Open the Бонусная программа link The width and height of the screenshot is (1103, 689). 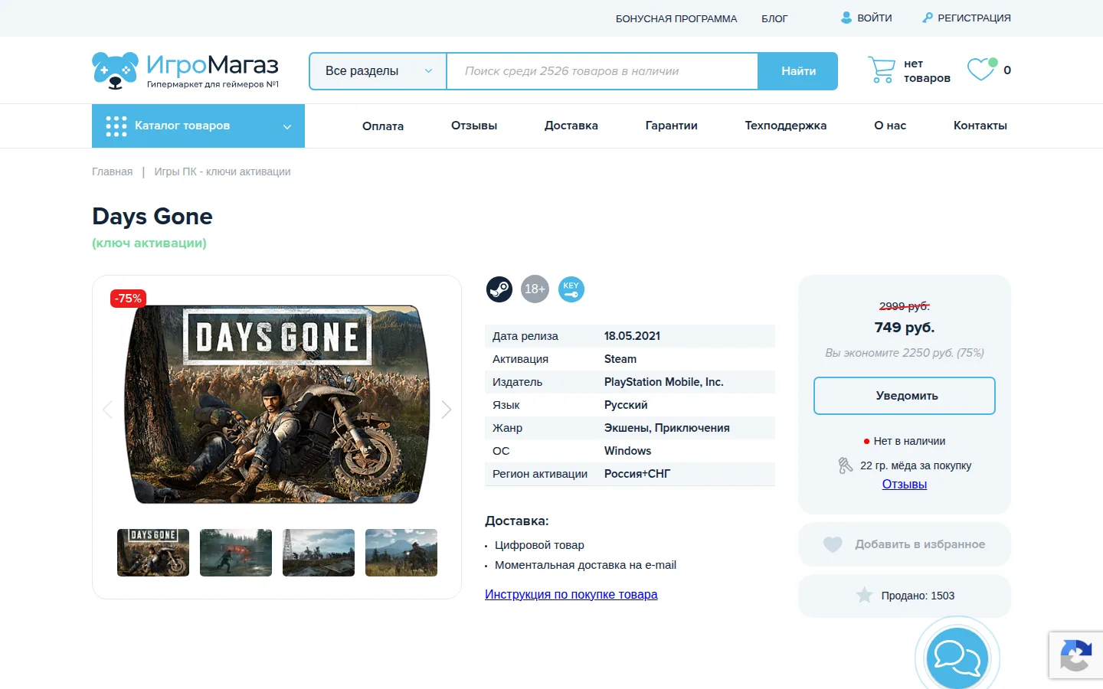[676, 18]
